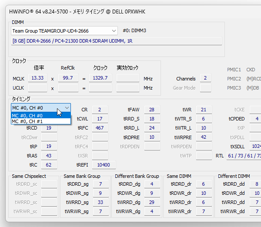261x227 pixels.
Task: Click the tRRD_L value 24
Action: coord(152,128)
